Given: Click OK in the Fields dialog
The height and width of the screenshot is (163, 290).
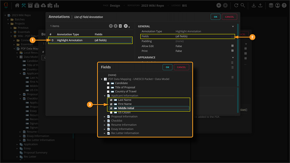Looking at the screenshot, I should pos(167,67).
